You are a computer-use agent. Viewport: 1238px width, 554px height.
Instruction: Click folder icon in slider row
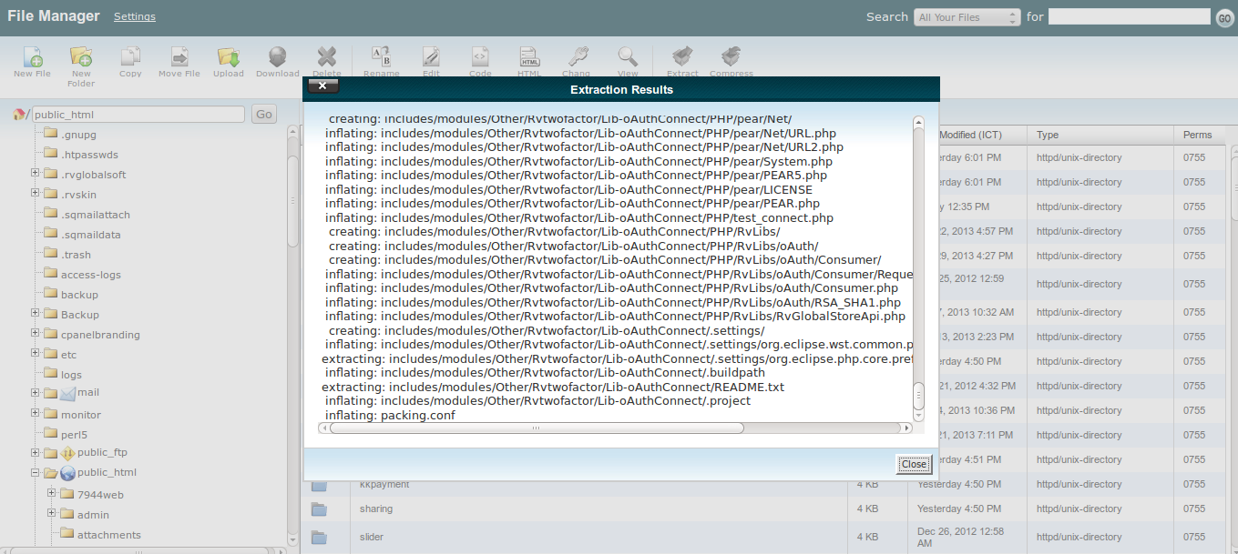tap(319, 538)
